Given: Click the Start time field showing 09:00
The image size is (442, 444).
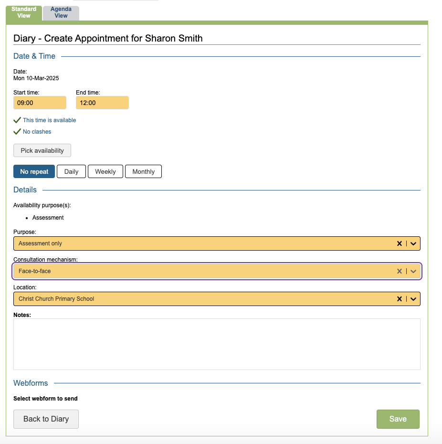Looking at the screenshot, I should pyautogui.click(x=40, y=103).
